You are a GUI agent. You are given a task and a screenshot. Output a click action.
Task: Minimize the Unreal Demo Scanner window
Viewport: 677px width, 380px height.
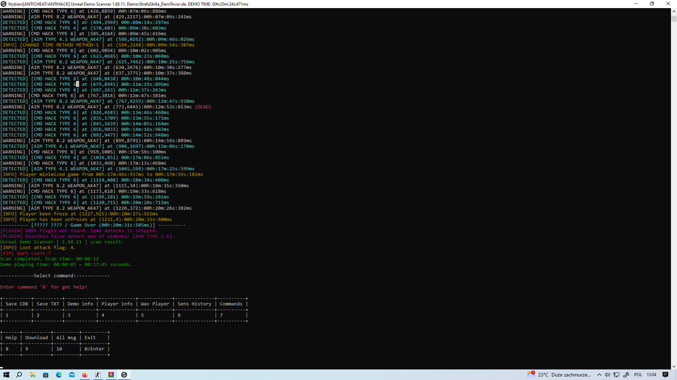(x=636, y=4)
